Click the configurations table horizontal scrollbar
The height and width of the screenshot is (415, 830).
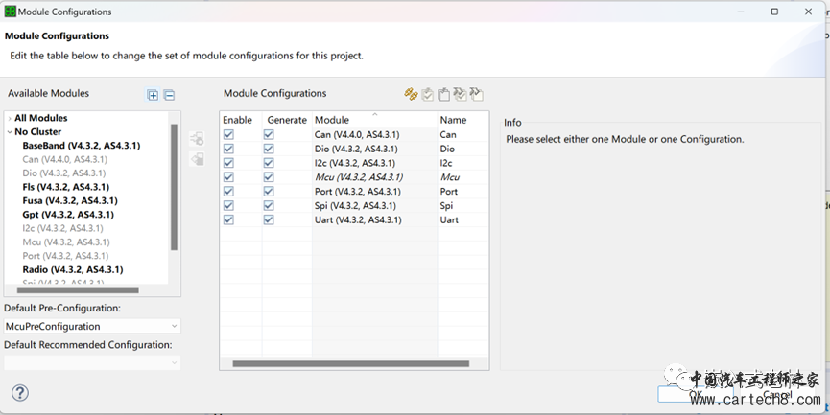pyautogui.click(x=351, y=363)
